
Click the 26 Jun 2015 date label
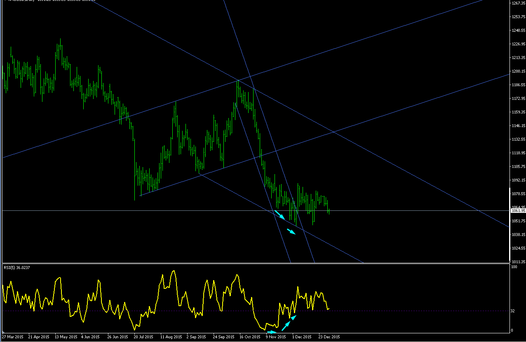tap(118, 337)
